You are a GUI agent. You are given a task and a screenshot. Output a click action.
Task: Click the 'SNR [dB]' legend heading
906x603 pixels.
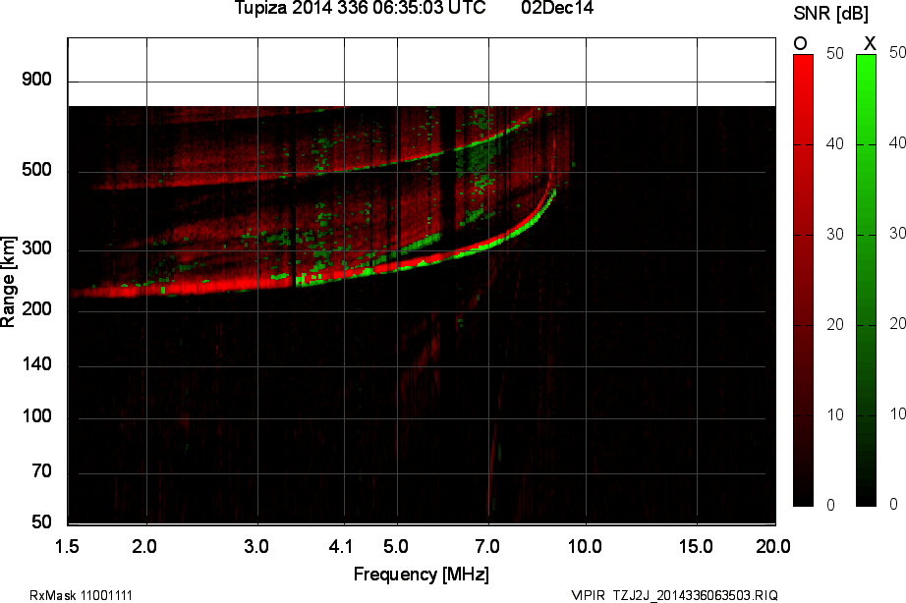[830, 13]
